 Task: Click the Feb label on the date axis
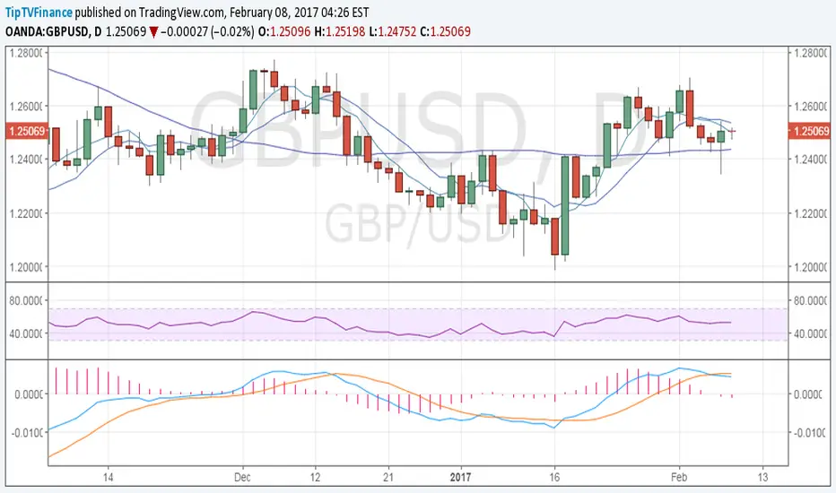[679, 477]
